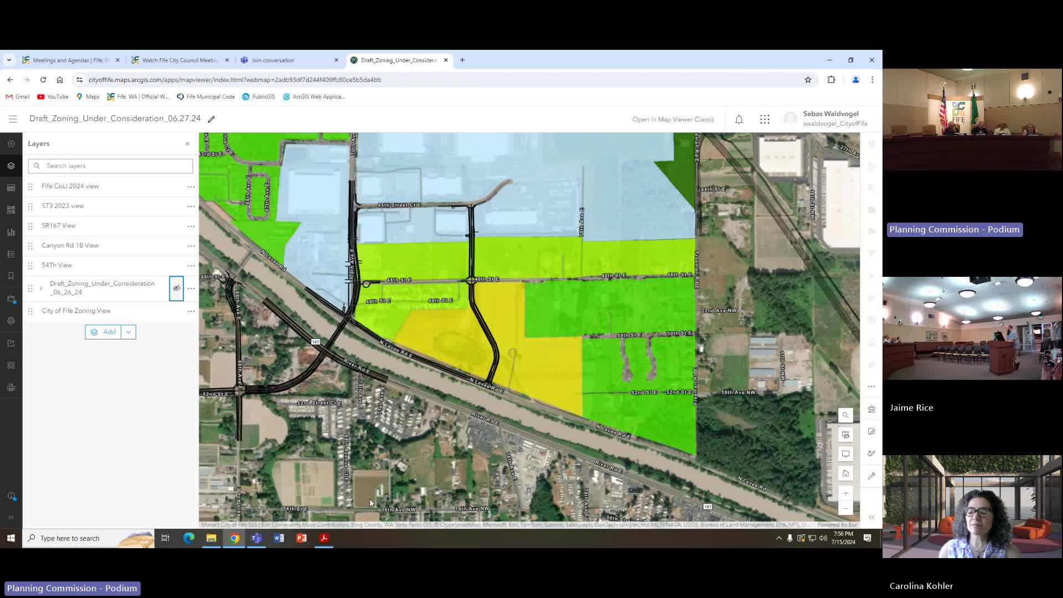Viewport: 1063px width, 598px height.
Task: Open the Legend icon in left sidebar
Action: (11, 254)
